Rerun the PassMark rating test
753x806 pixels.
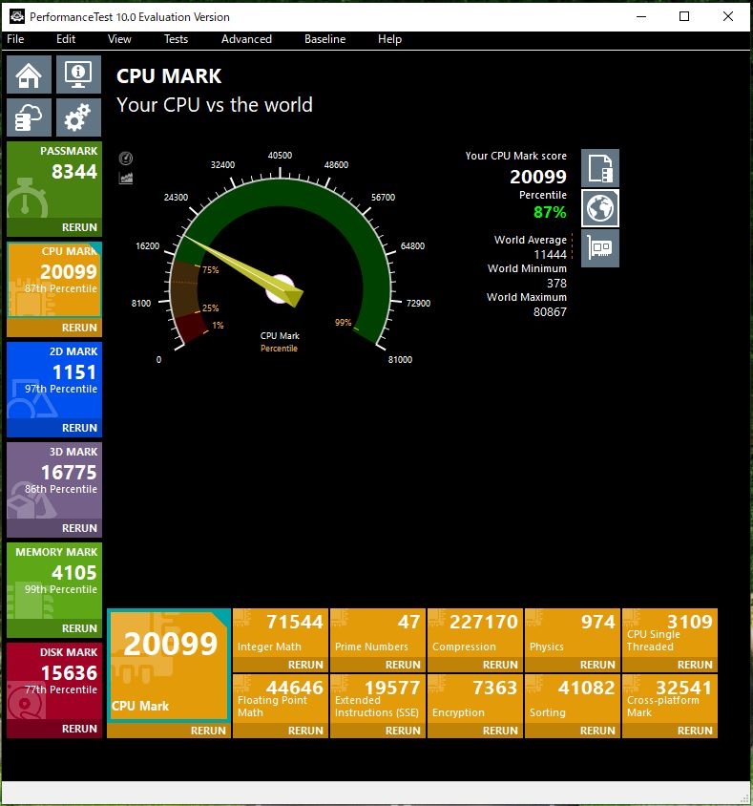tap(79, 227)
